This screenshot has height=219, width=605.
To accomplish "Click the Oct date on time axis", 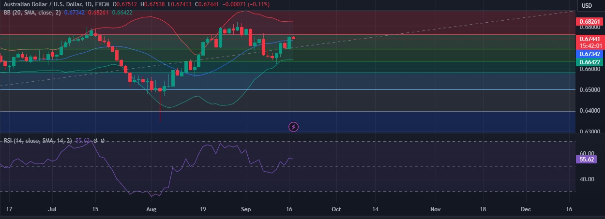I will tap(336, 209).
